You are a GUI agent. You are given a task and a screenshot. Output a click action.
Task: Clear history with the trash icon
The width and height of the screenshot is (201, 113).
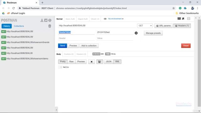pos(50,26)
